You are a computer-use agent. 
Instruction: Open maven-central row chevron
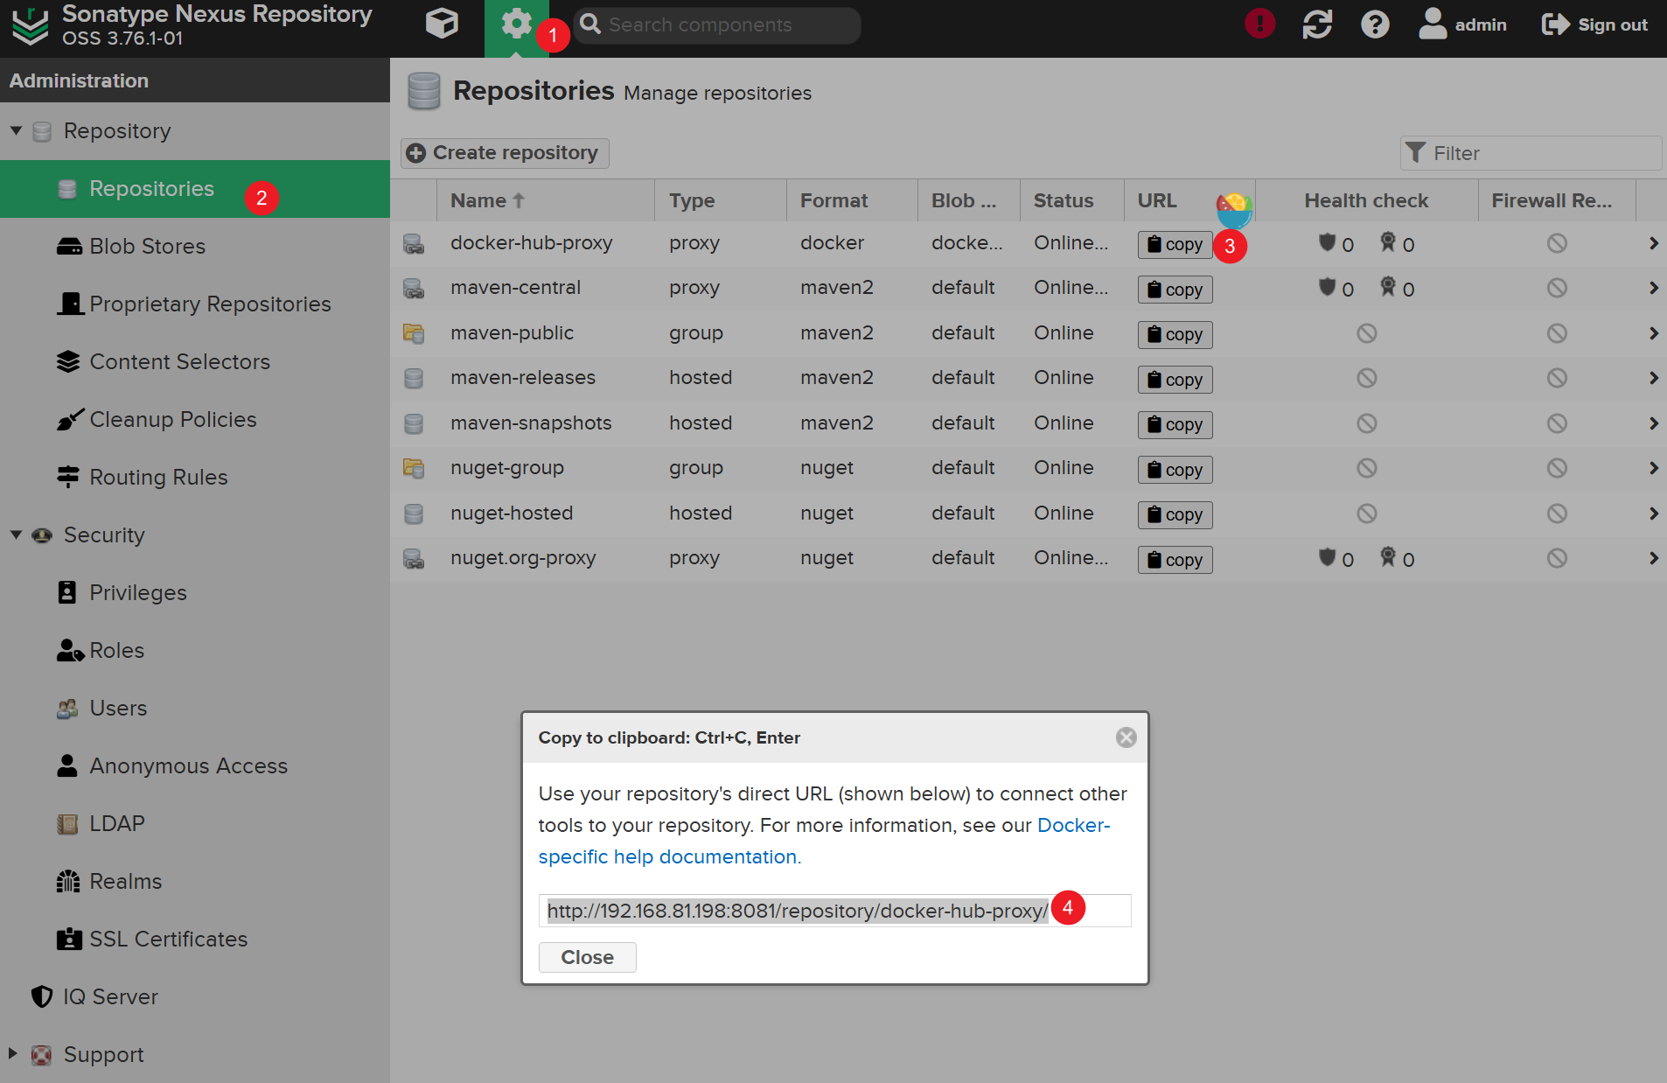(1653, 288)
